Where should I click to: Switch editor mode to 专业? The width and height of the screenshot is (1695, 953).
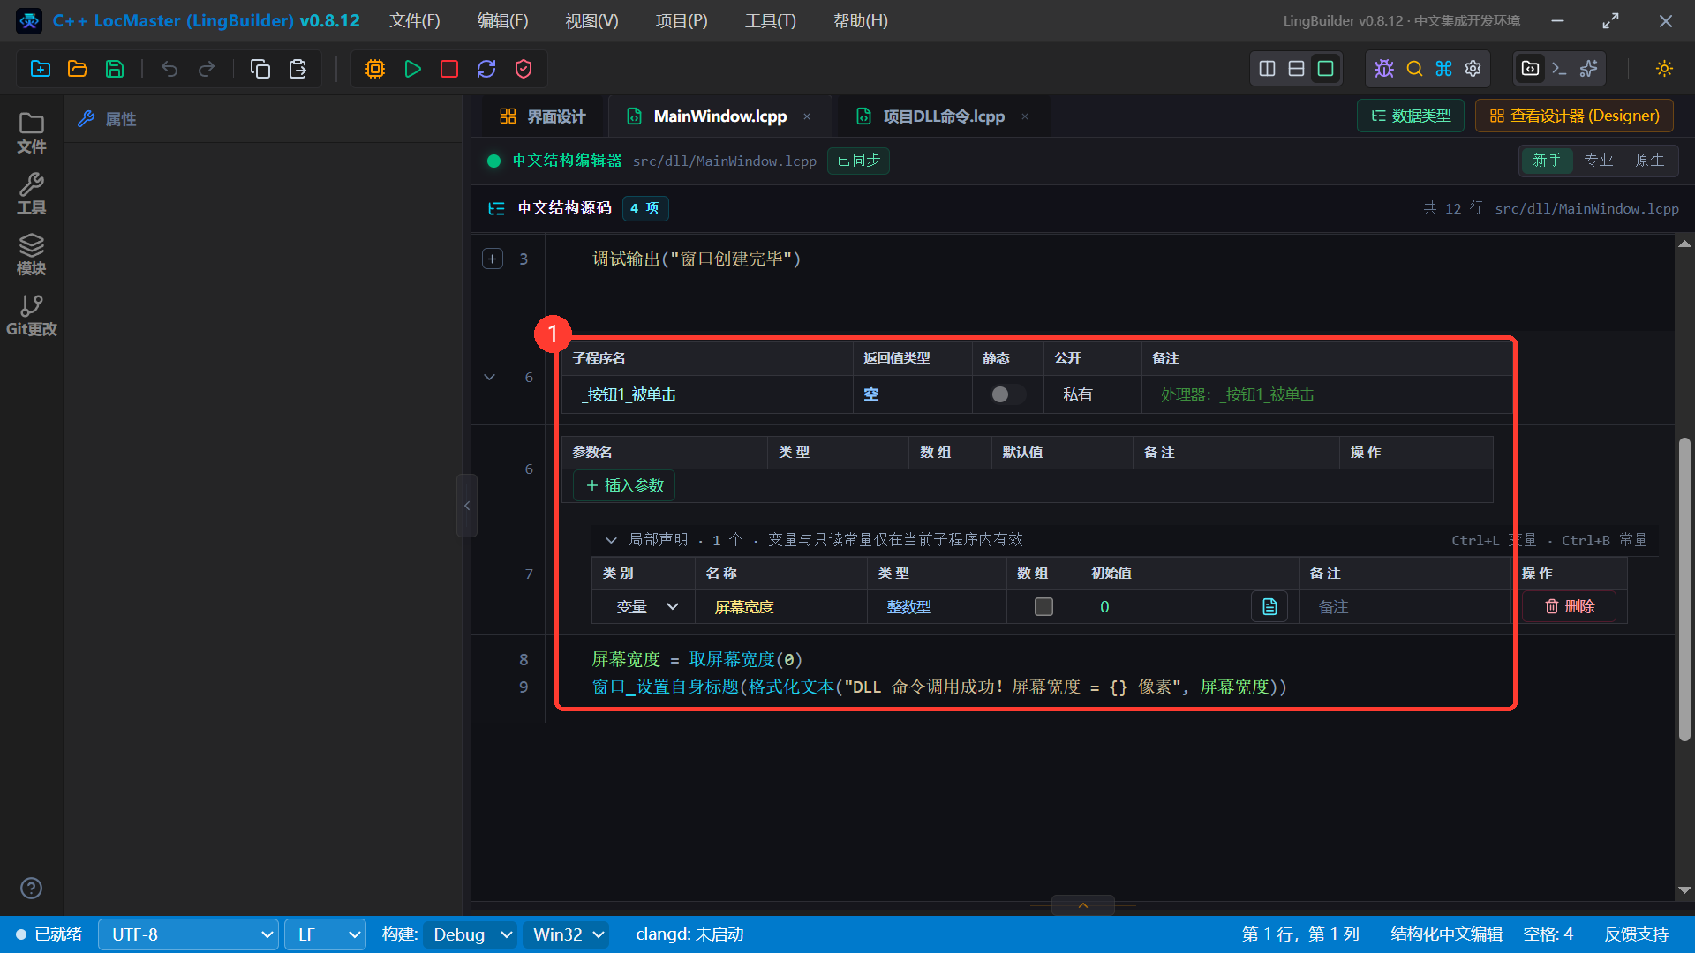pos(1598,161)
